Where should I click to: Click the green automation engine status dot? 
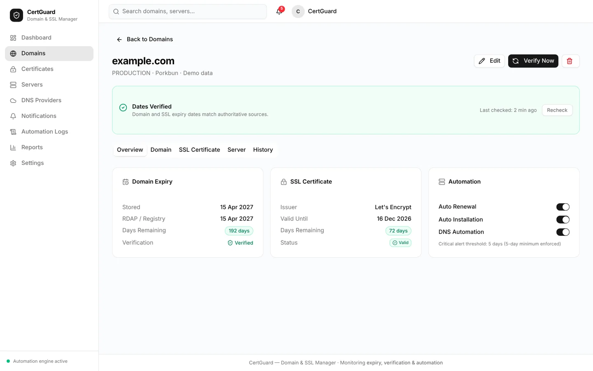click(x=8, y=361)
